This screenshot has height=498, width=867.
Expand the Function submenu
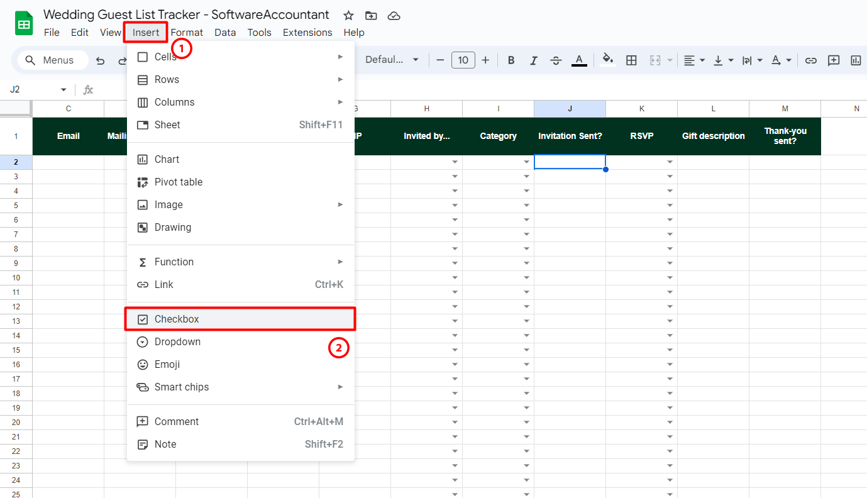point(241,262)
